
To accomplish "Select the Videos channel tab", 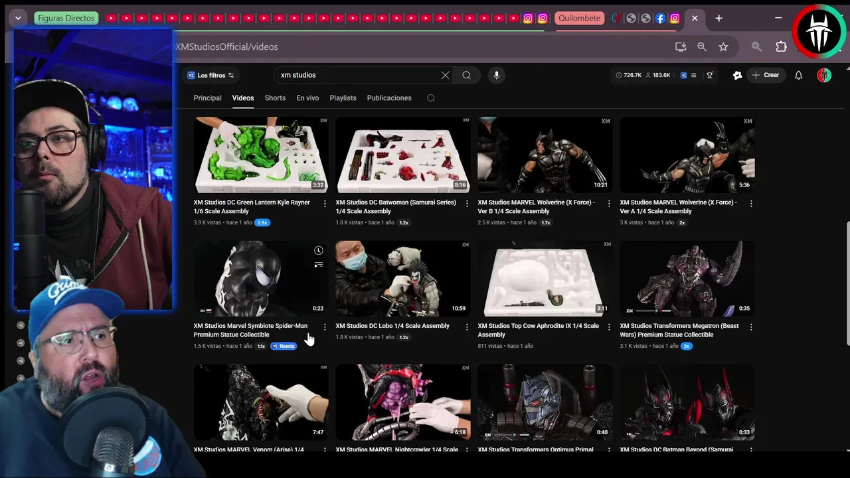I will [x=243, y=98].
